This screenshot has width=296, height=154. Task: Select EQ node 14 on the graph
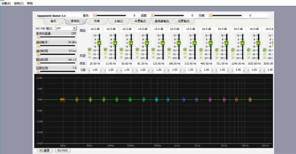point(236,100)
